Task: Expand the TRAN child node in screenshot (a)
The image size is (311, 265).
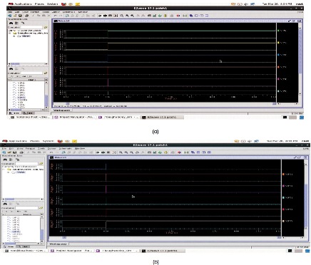Action: click(14, 36)
